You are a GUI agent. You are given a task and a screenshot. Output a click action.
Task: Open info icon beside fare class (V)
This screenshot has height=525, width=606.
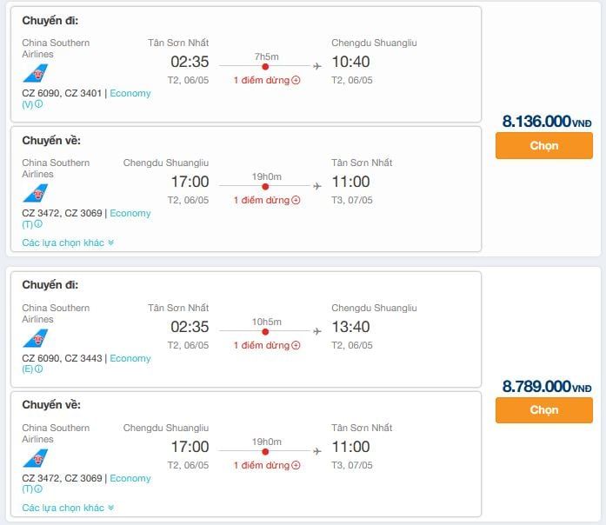(38, 104)
